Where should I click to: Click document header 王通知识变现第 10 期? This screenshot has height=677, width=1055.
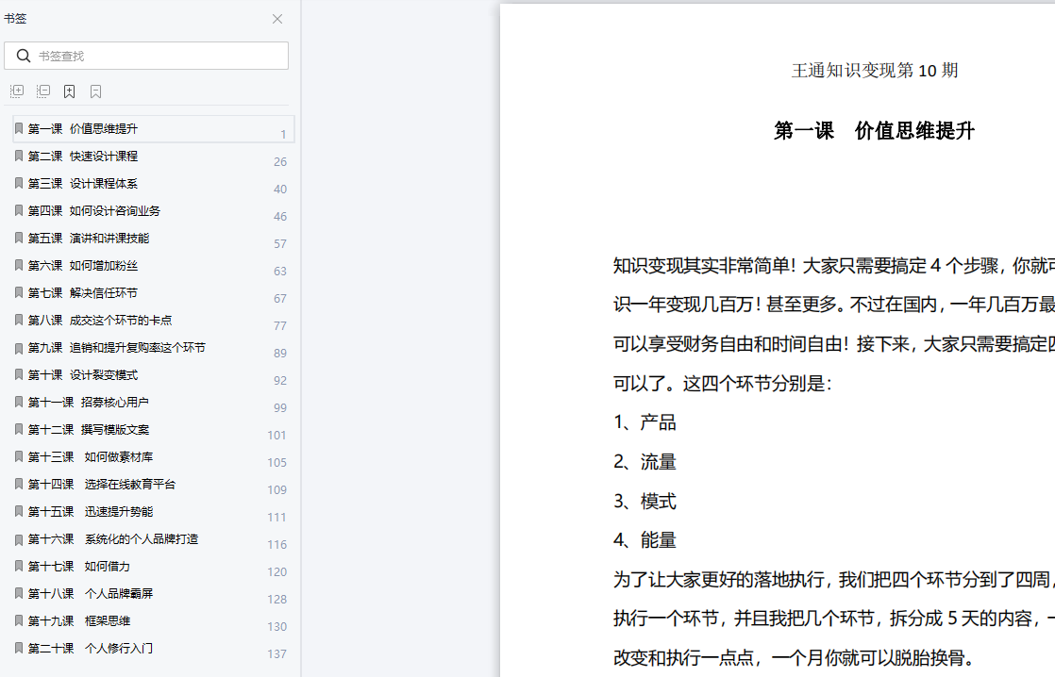pos(875,71)
